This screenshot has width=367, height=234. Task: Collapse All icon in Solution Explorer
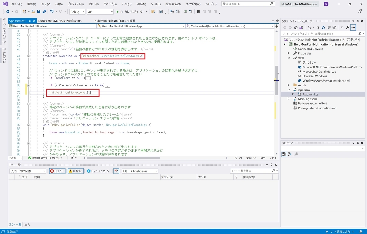[x=329, y=27]
